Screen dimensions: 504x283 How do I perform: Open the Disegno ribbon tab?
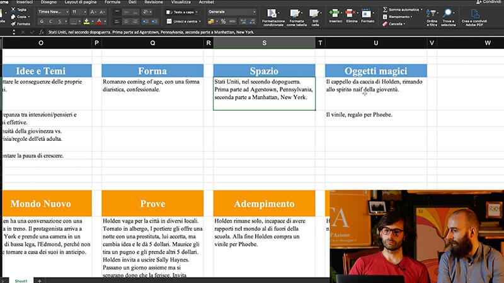[49, 2]
